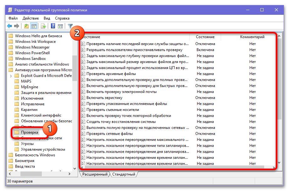The width and height of the screenshot is (289, 191).
Task: Click the Export list toolbar icon
Action: (x=43, y=26)
